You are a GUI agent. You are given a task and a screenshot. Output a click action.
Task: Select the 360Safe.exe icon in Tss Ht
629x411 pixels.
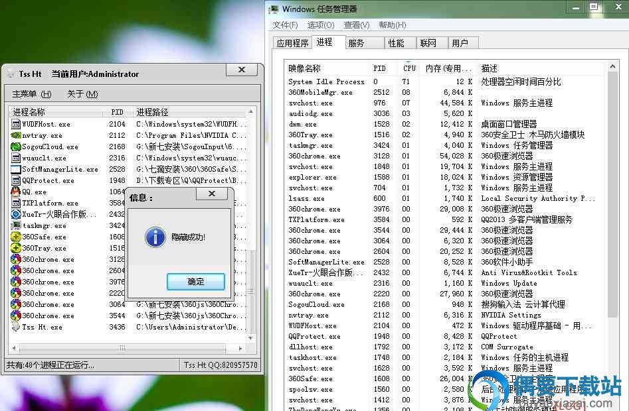coord(16,237)
